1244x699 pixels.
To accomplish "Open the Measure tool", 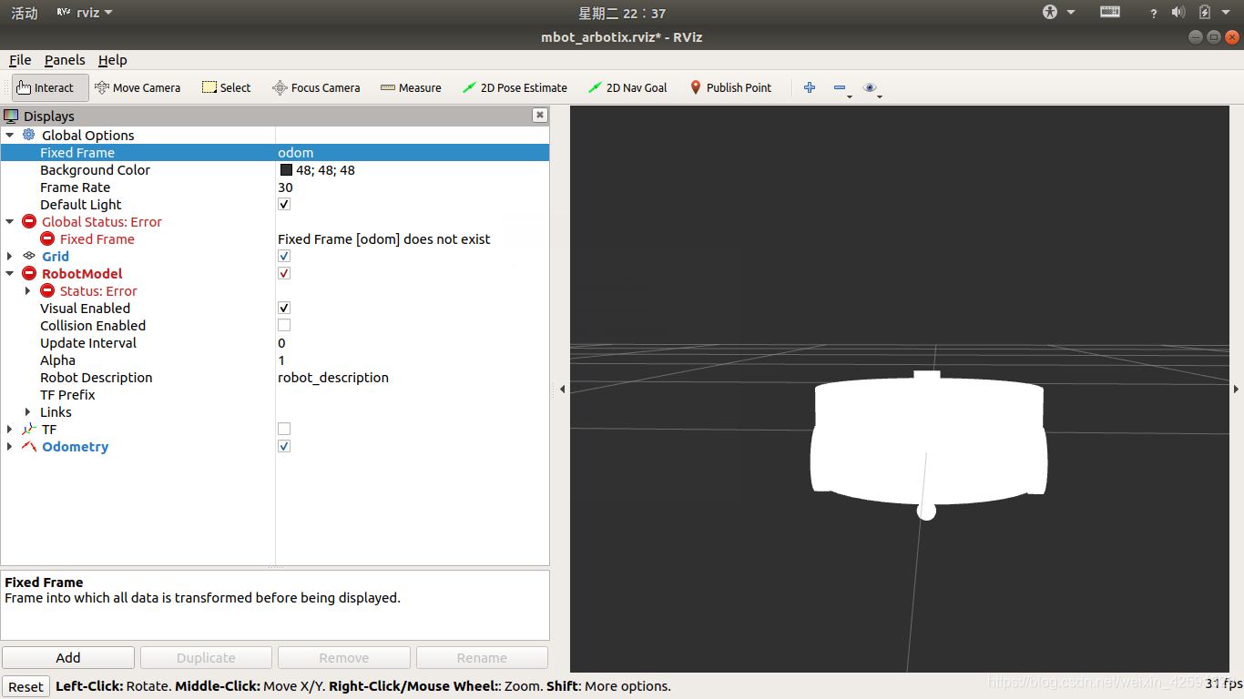I will [x=411, y=87].
